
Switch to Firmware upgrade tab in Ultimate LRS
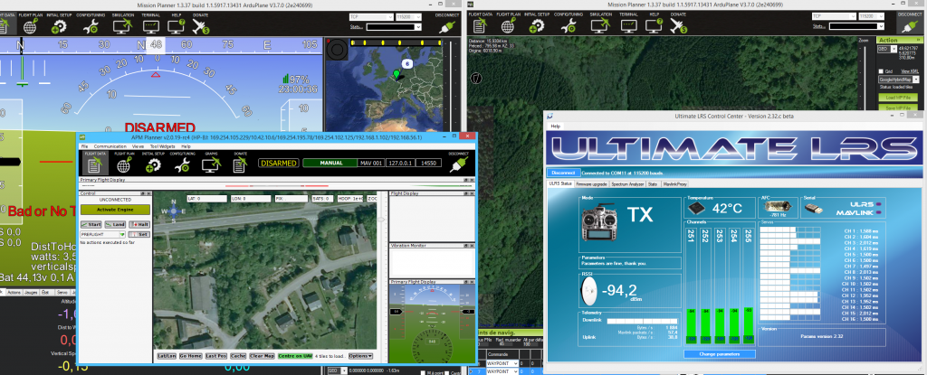tap(591, 183)
